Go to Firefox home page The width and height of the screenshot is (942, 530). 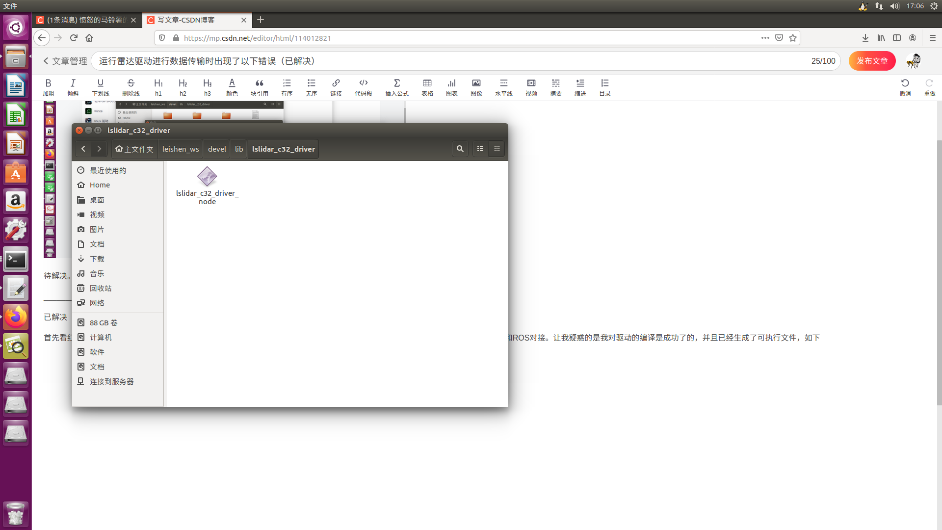(89, 38)
